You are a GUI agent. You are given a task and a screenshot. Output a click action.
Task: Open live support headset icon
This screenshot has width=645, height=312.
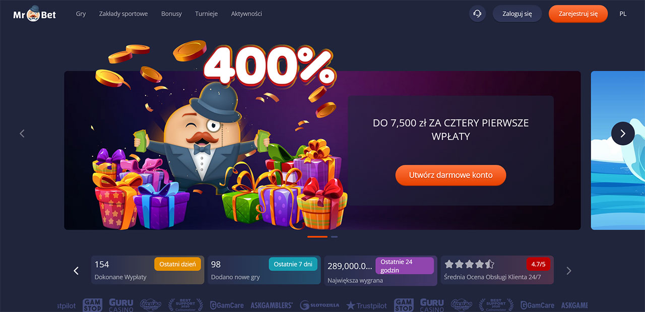point(477,14)
